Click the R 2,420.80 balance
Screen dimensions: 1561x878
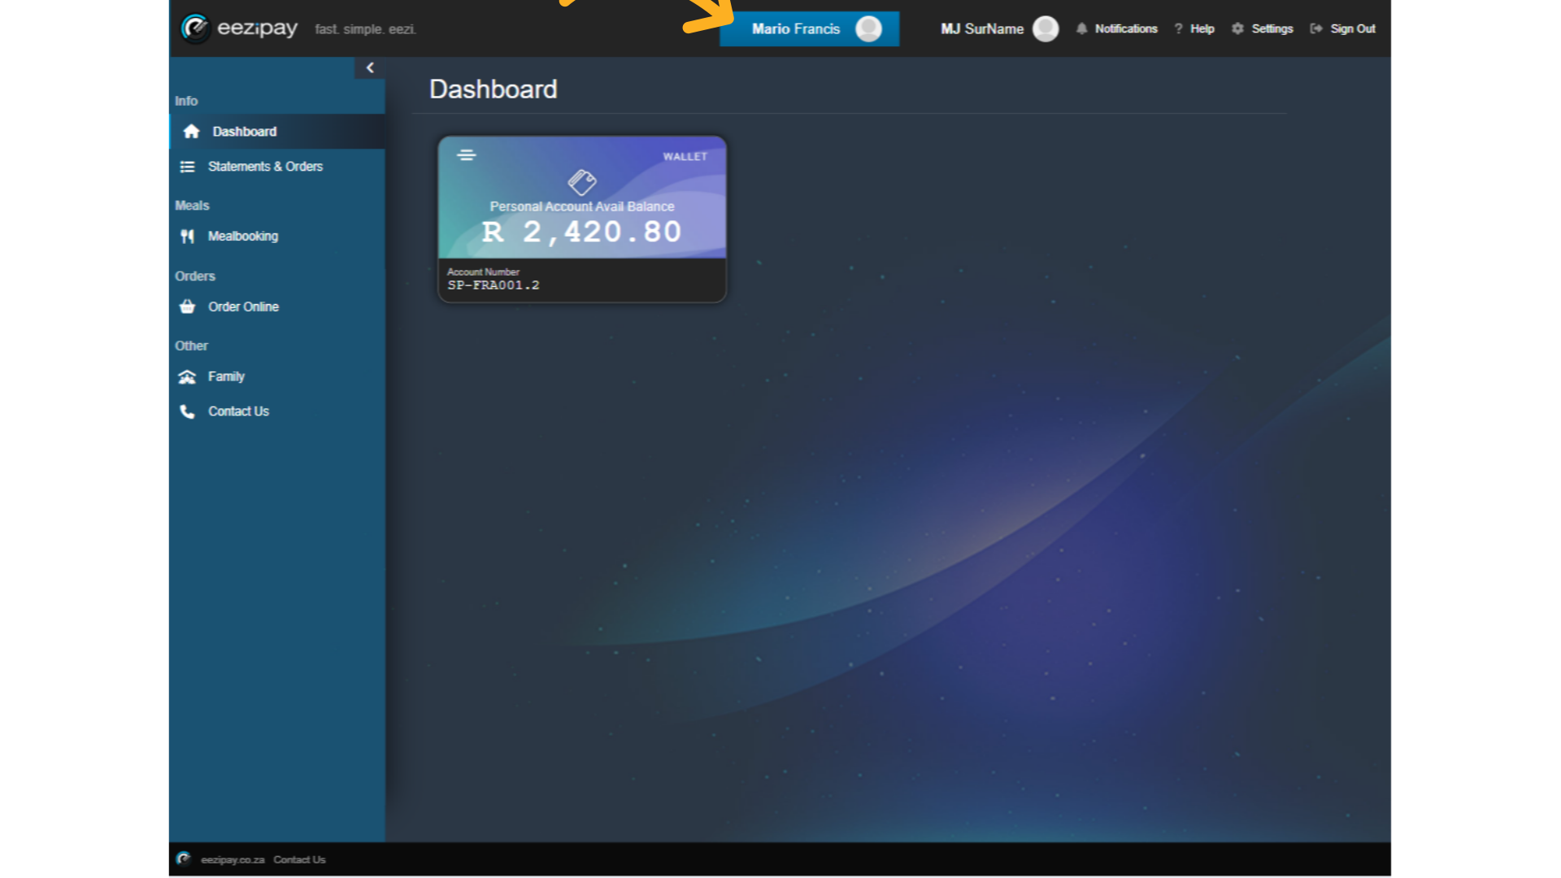click(x=582, y=233)
